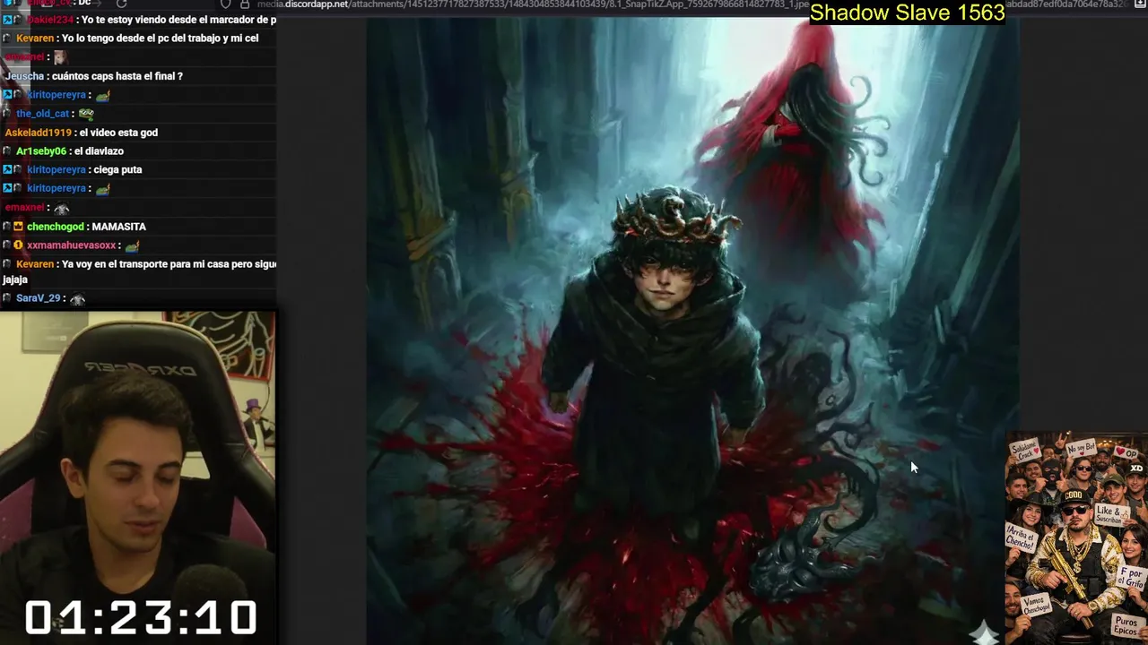The width and height of the screenshot is (1148, 645).
Task: Click the number 1 badge beside xxmamahuevasoxx
Action: 18,245
